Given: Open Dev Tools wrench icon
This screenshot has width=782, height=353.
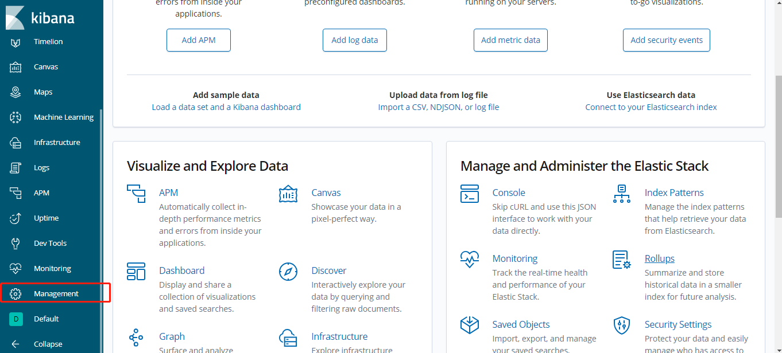Looking at the screenshot, I should coord(16,244).
